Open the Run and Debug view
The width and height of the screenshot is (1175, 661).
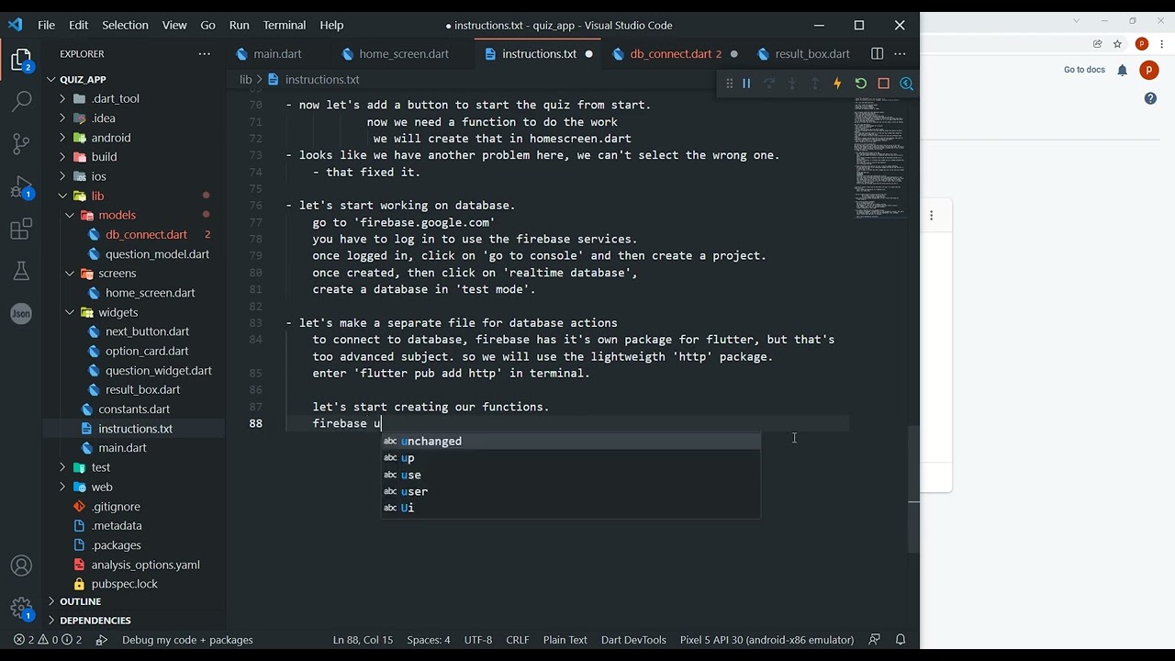[x=21, y=187]
